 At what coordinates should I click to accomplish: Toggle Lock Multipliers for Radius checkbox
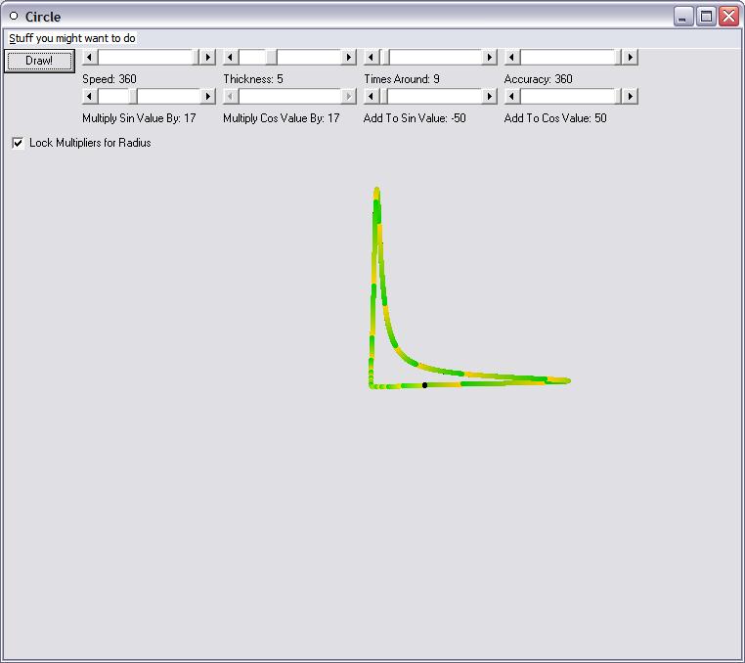(x=18, y=143)
